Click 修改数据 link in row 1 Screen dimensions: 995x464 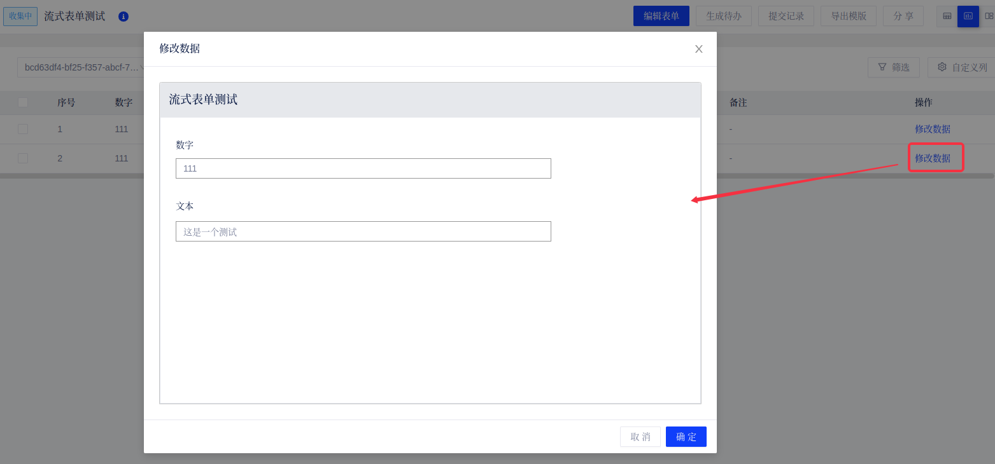point(932,129)
